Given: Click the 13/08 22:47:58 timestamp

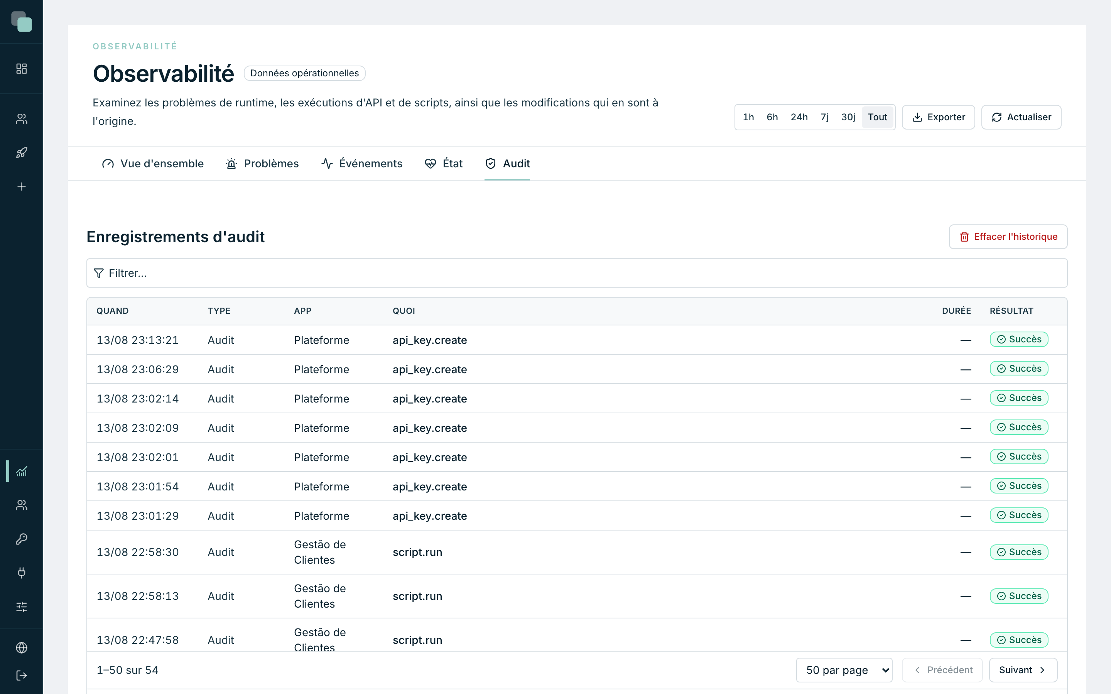Looking at the screenshot, I should pos(137,640).
